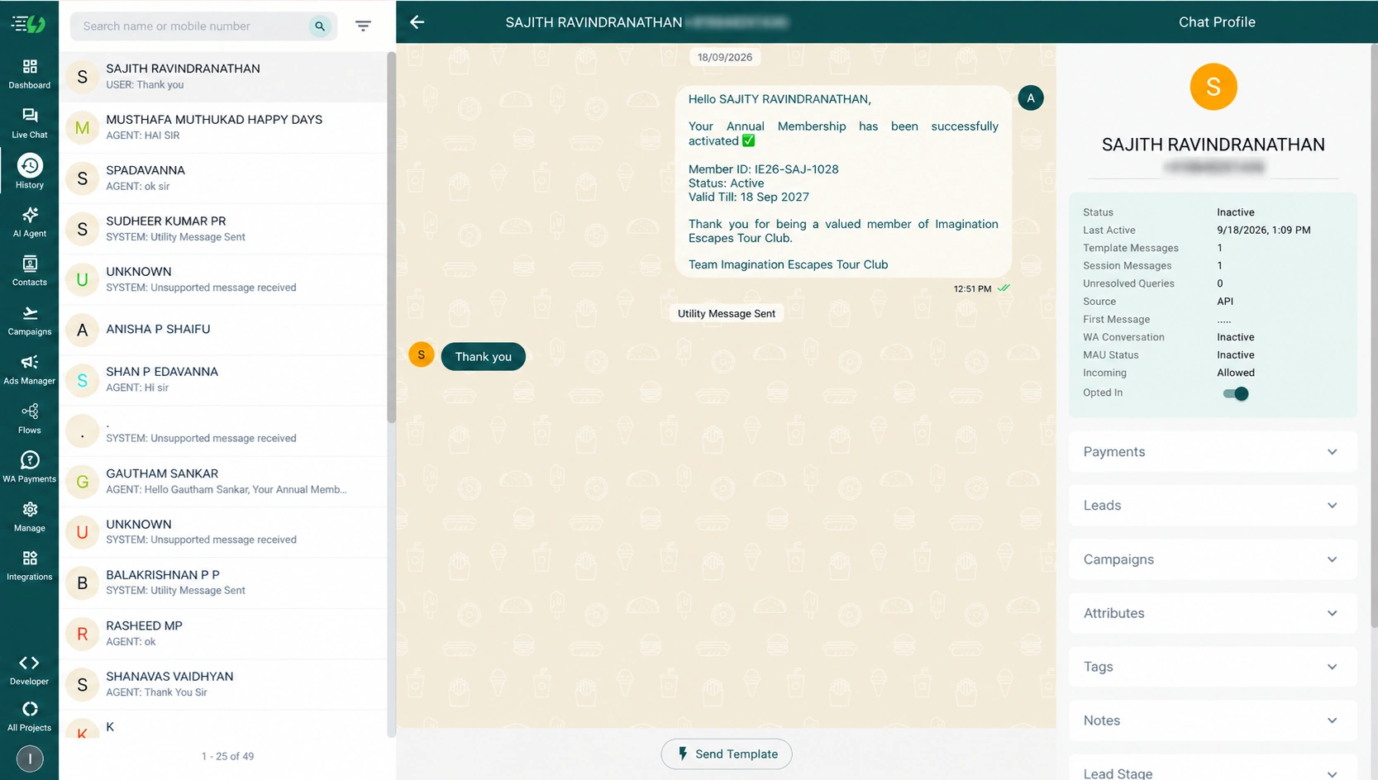Open the Developer code icon
The height and width of the screenshot is (780, 1378).
point(30,670)
